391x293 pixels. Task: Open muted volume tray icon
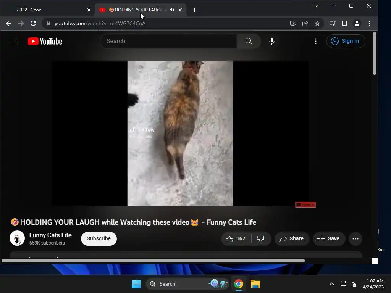(354, 284)
